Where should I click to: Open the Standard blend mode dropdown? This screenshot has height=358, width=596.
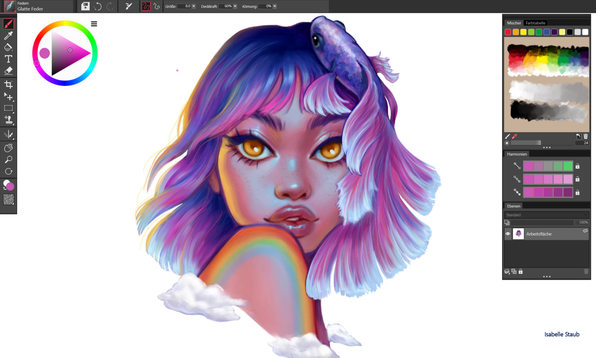[x=546, y=215]
